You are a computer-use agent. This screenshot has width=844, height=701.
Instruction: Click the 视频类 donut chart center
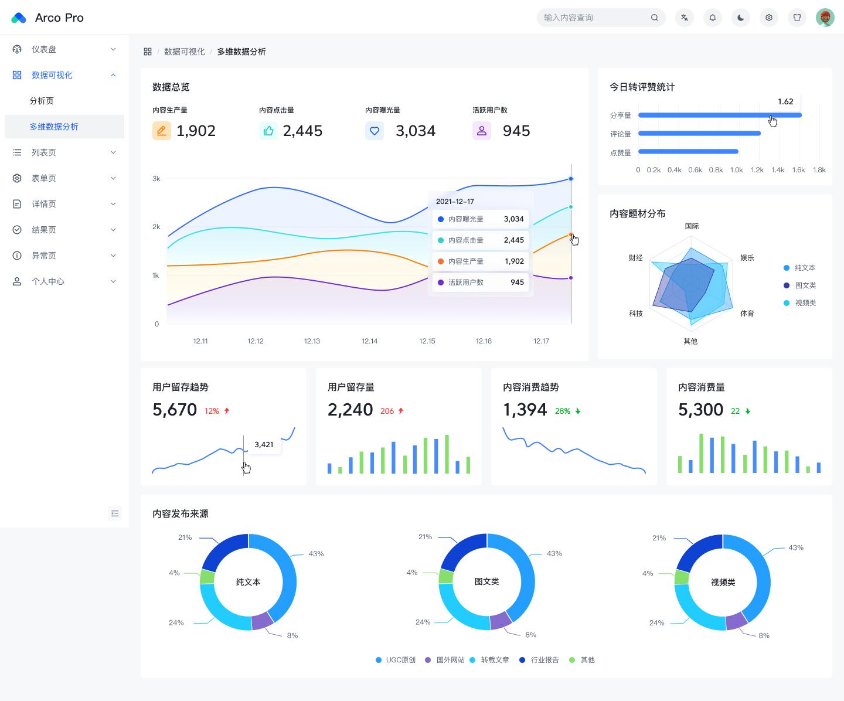723,582
